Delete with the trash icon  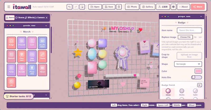(x=119, y=7)
